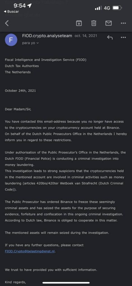This screenshot has height=286, width=132.
Task: Tap the battery indicator in status bar
Action: [x=117, y=8]
